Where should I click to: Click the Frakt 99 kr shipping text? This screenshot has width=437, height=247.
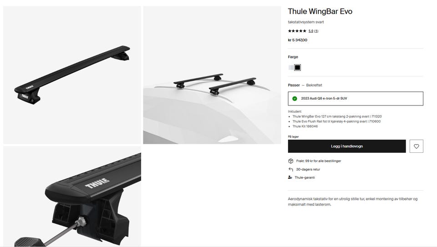pyautogui.click(x=319, y=161)
